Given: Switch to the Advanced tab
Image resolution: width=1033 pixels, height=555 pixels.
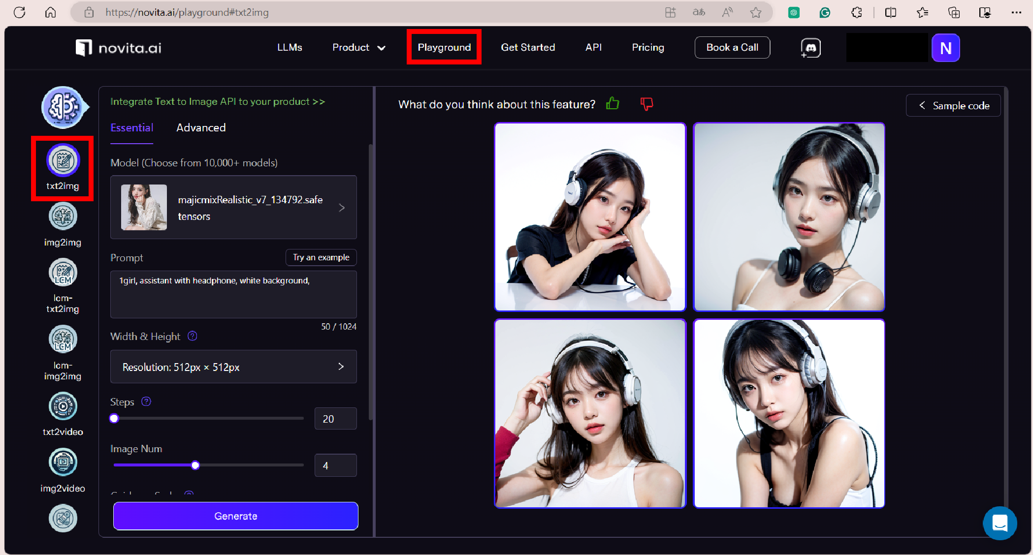Looking at the screenshot, I should tap(201, 128).
